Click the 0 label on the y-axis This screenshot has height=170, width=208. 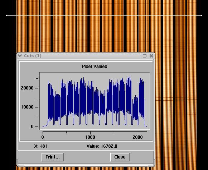click(x=32, y=127)
